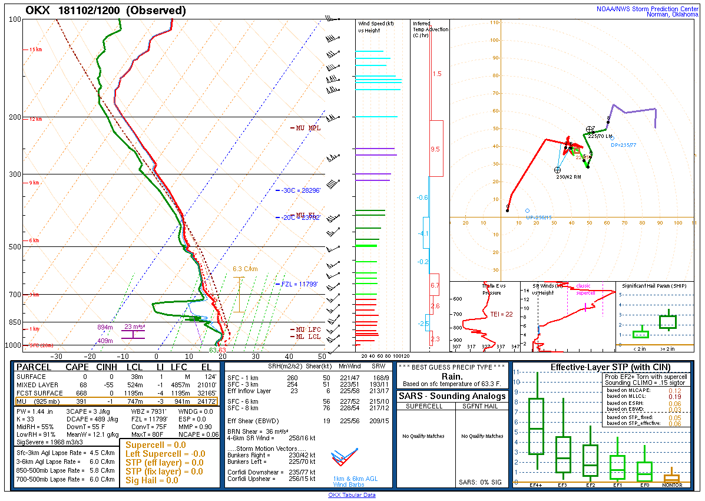This screenshot has height=501, width=705.
Task: Click the 'Eff Shear (EBWD)' row
Action: click(x=308, y=421)
